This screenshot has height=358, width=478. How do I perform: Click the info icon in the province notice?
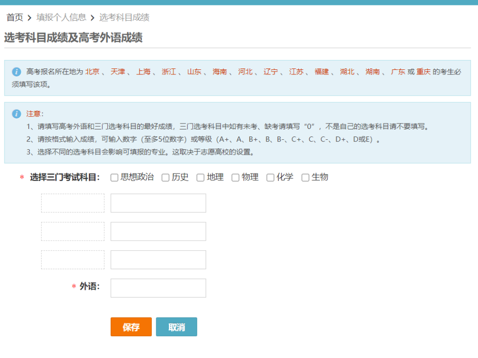17,72
